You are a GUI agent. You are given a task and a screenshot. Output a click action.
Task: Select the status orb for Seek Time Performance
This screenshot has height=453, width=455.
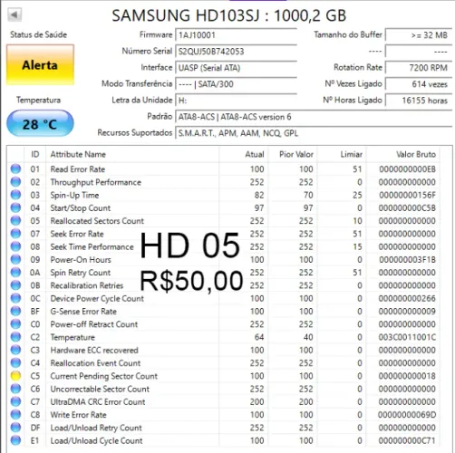coord(15,246)
